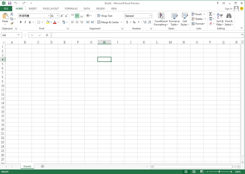The width and height of the screenshot is (245, 174).
Task: Toggle Wrap Text for the cell
Action: [105, 16]
